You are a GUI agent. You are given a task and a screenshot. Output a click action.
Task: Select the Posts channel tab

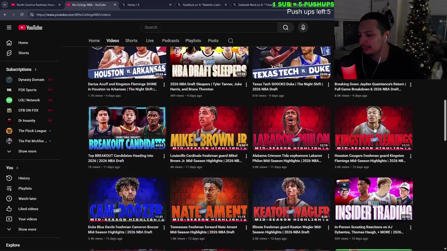tap(213, 41)
